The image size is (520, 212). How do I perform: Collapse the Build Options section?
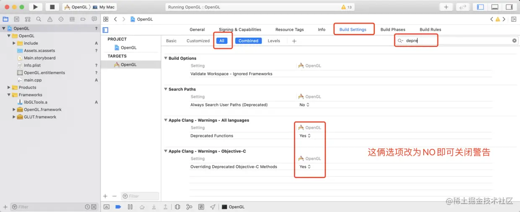(x=166, y=58)
